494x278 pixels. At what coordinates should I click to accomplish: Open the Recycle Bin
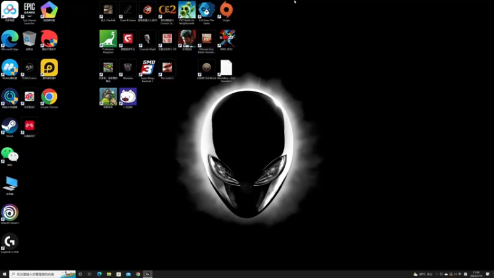pos(29,39)
